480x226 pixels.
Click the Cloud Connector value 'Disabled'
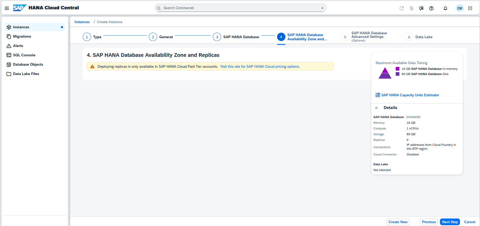pyautogui.click(x=413, y=154)
